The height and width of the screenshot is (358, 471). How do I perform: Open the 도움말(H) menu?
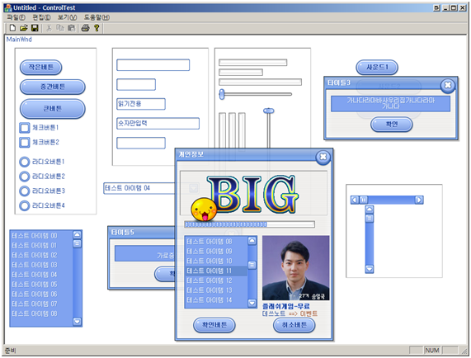(97, 17)
